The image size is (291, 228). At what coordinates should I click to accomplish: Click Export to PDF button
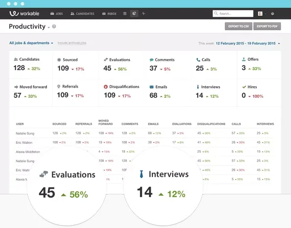pyautogui.click(x=267, y=26)
